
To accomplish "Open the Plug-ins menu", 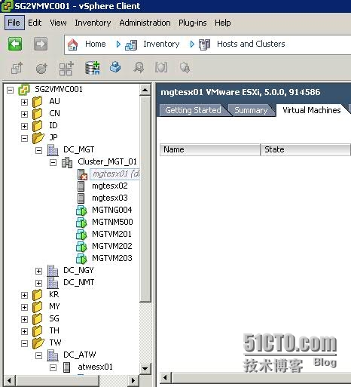I will click(x=193, y=23).
